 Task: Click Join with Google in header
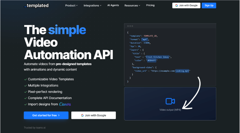click(x=186, y=6)
